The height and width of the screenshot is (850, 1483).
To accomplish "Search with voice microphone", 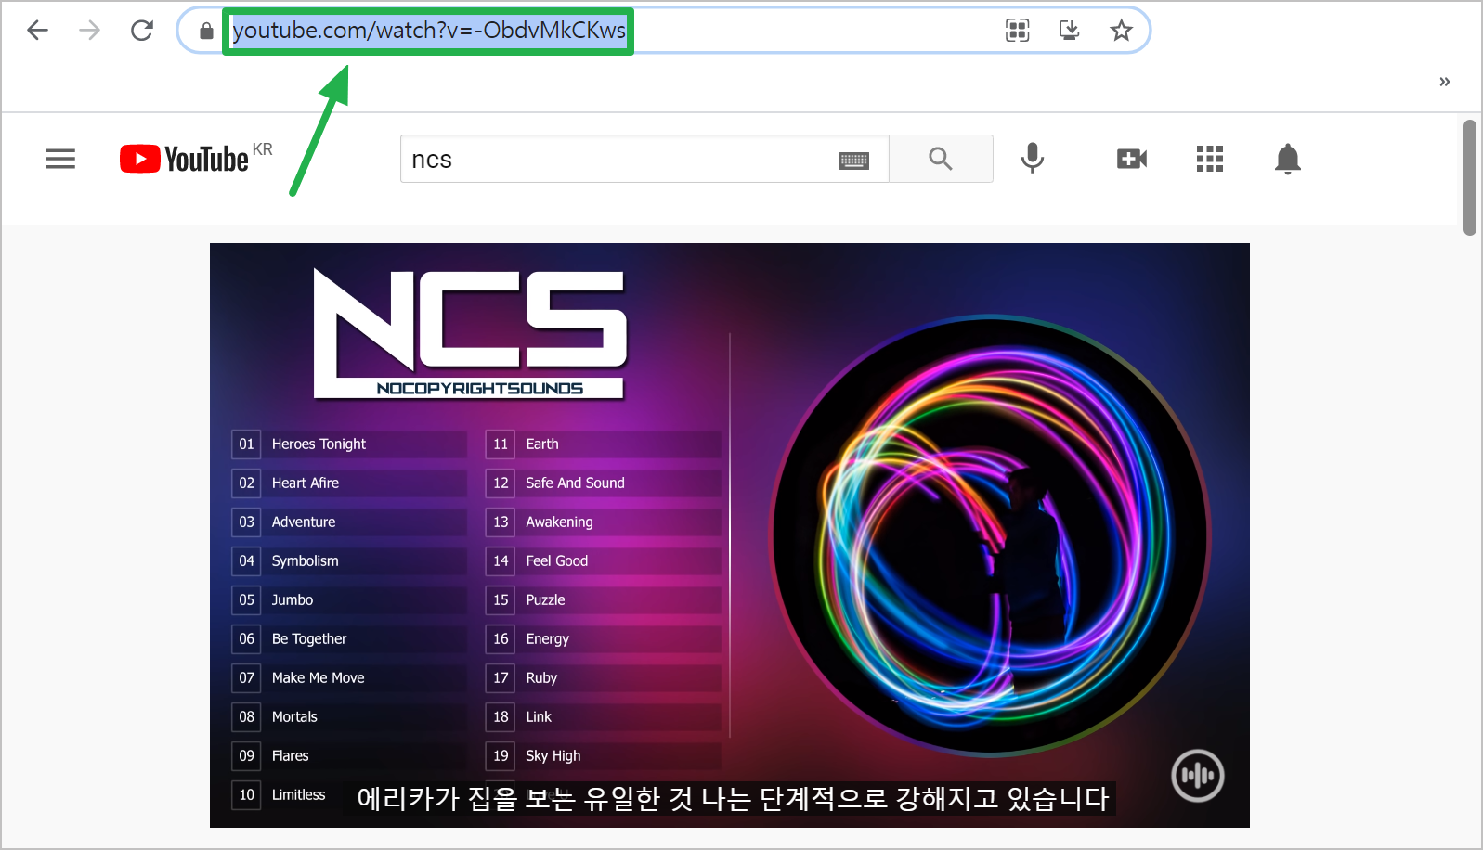I will (1033, 159).
